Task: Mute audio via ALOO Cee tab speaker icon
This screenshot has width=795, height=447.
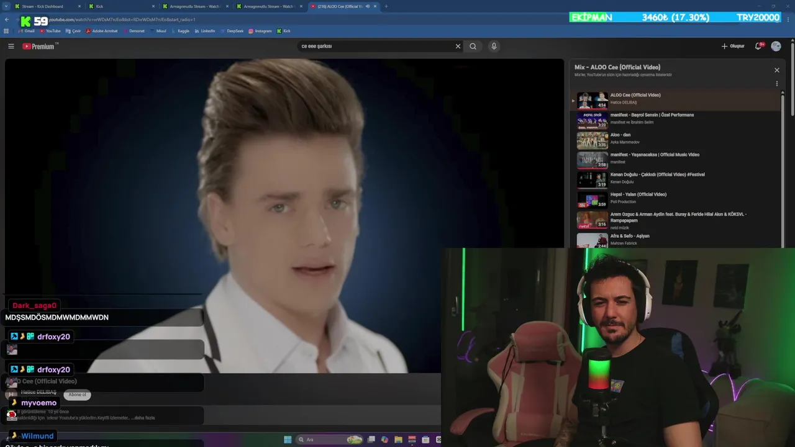Action: (x=368, y=6)
